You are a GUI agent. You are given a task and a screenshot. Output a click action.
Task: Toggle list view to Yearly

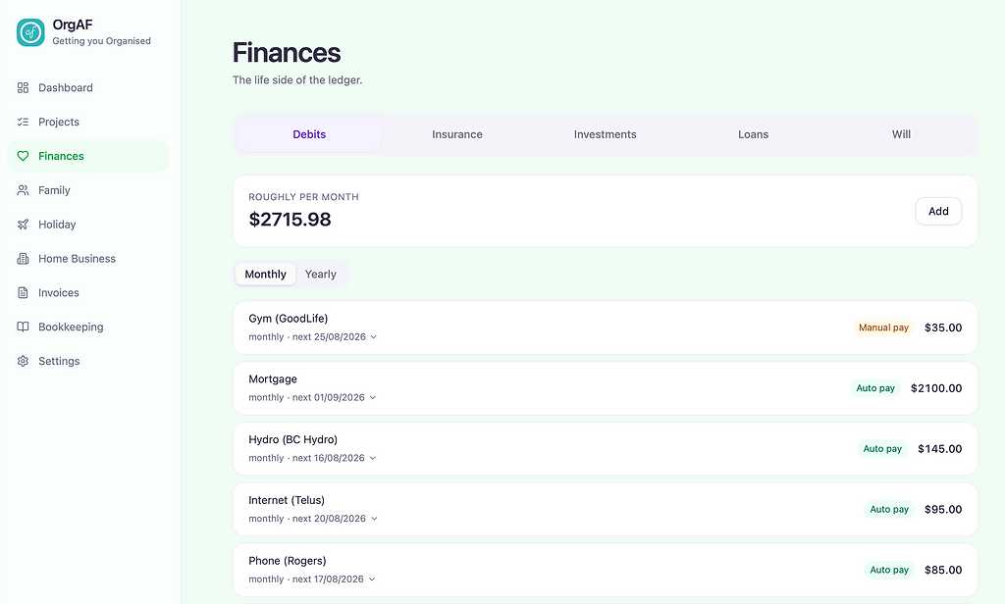tap(321, 275)
